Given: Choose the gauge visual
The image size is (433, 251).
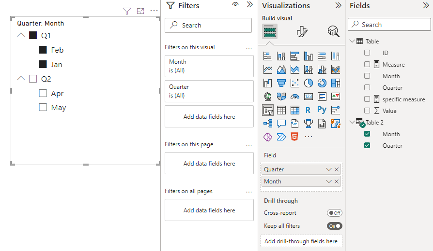Looking at the screenshot, I should (x=294, y=97).
